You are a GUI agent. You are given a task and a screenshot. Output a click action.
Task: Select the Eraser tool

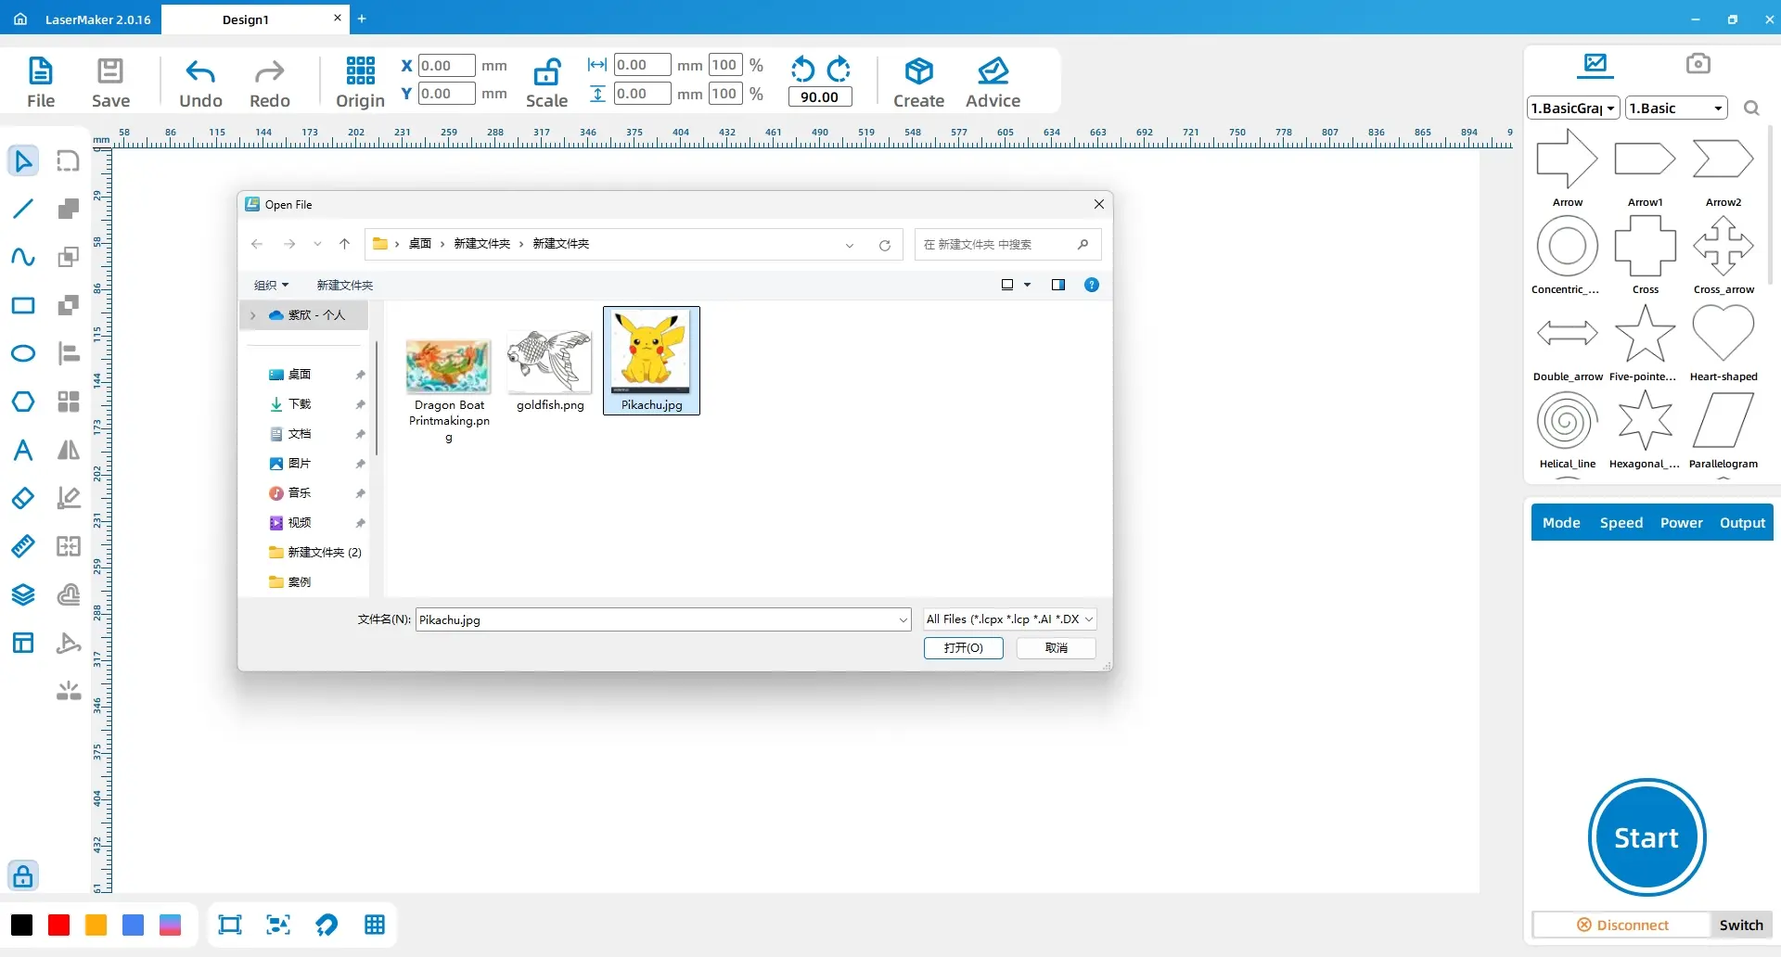23,498
